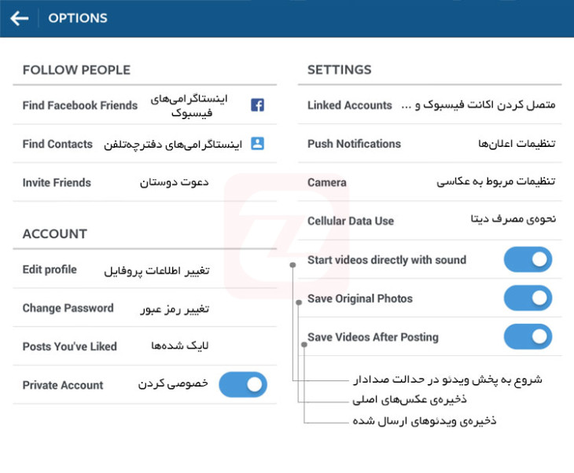Select Invite Friends
Screen dimensions: 574x473
click(145, 182)
